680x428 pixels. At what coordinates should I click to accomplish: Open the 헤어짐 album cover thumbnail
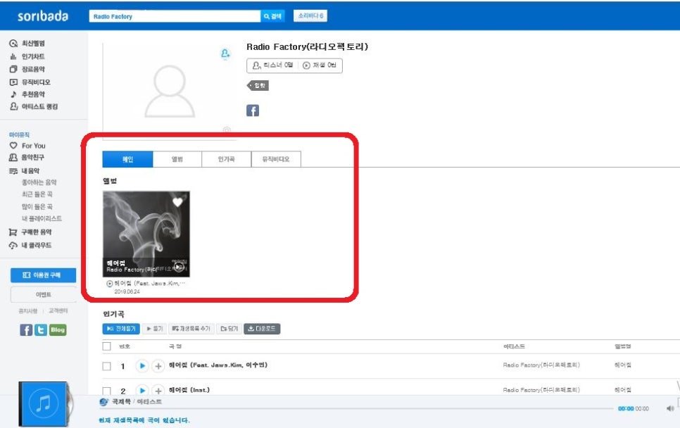(146, 234)
